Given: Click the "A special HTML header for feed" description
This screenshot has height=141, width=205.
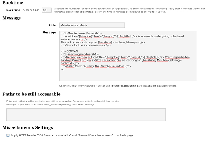Looking at the screenshot, I should click(x=130, y=10).
